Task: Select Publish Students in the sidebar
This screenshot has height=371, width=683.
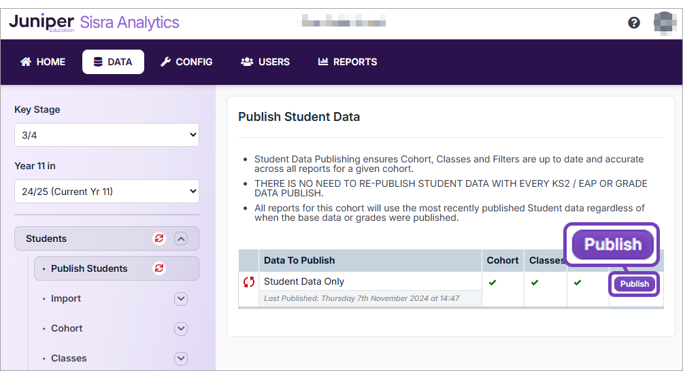Action: pos(89,268)
